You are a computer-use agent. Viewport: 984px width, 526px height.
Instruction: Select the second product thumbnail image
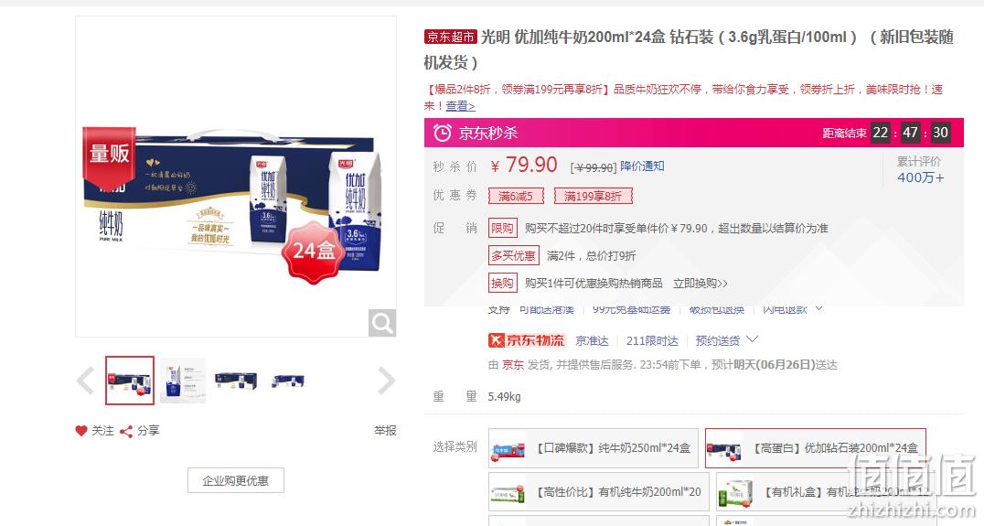[183, 381]
